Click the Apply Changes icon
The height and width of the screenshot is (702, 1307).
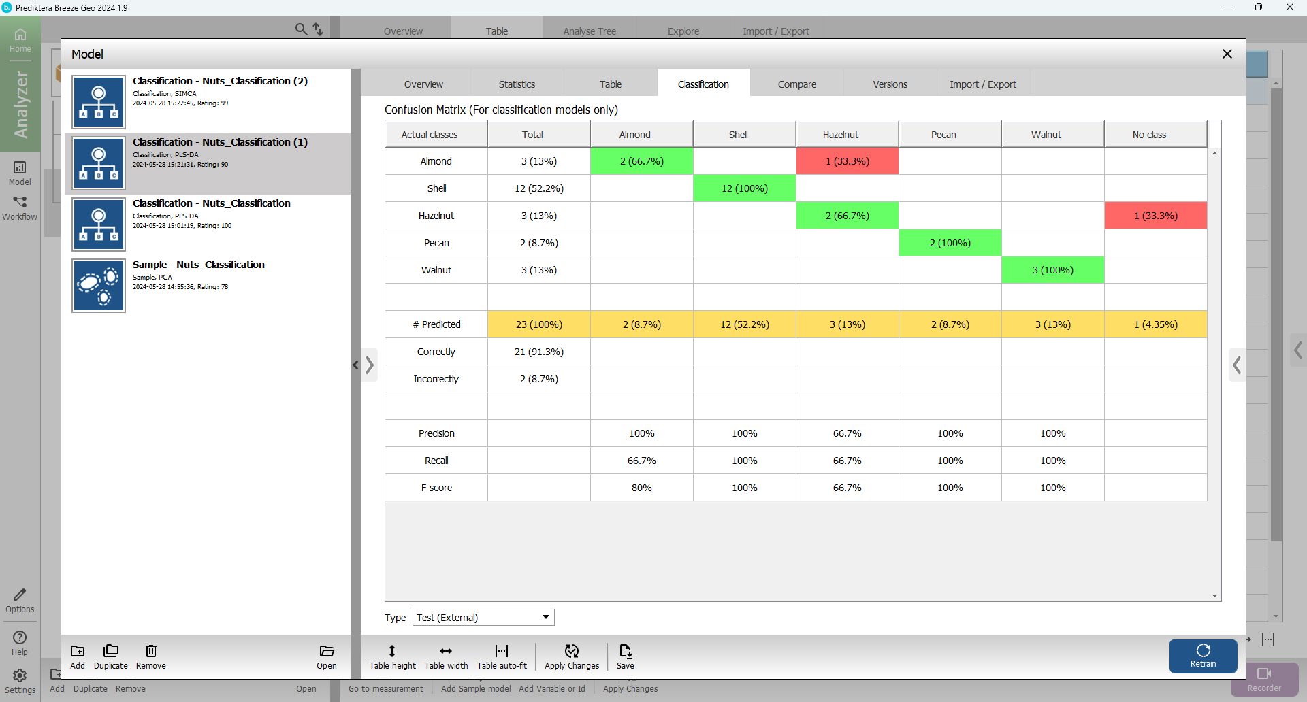point(571,652)
